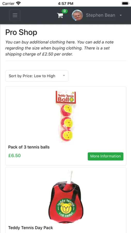Click the shipping charge description text
131x233 pixels.
(59, 48)
